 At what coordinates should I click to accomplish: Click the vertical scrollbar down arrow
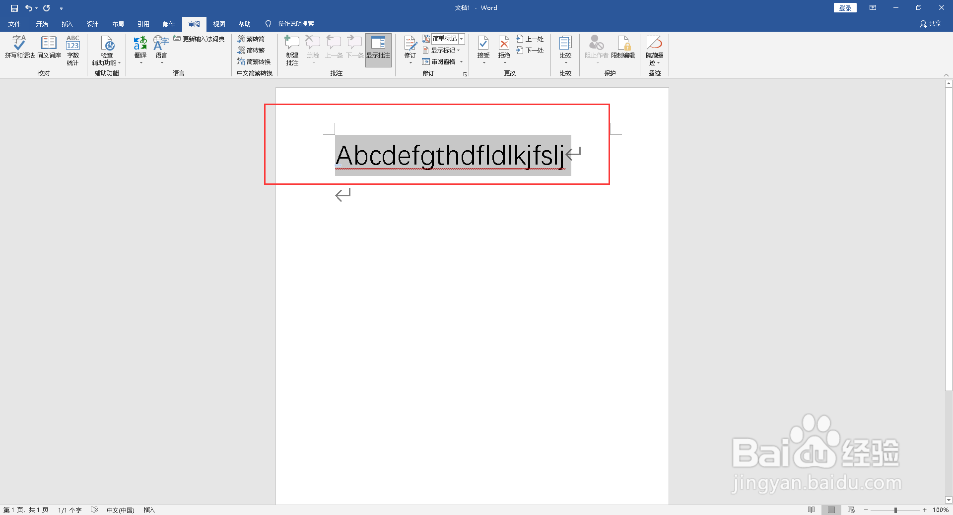click(x=949, y=500)
